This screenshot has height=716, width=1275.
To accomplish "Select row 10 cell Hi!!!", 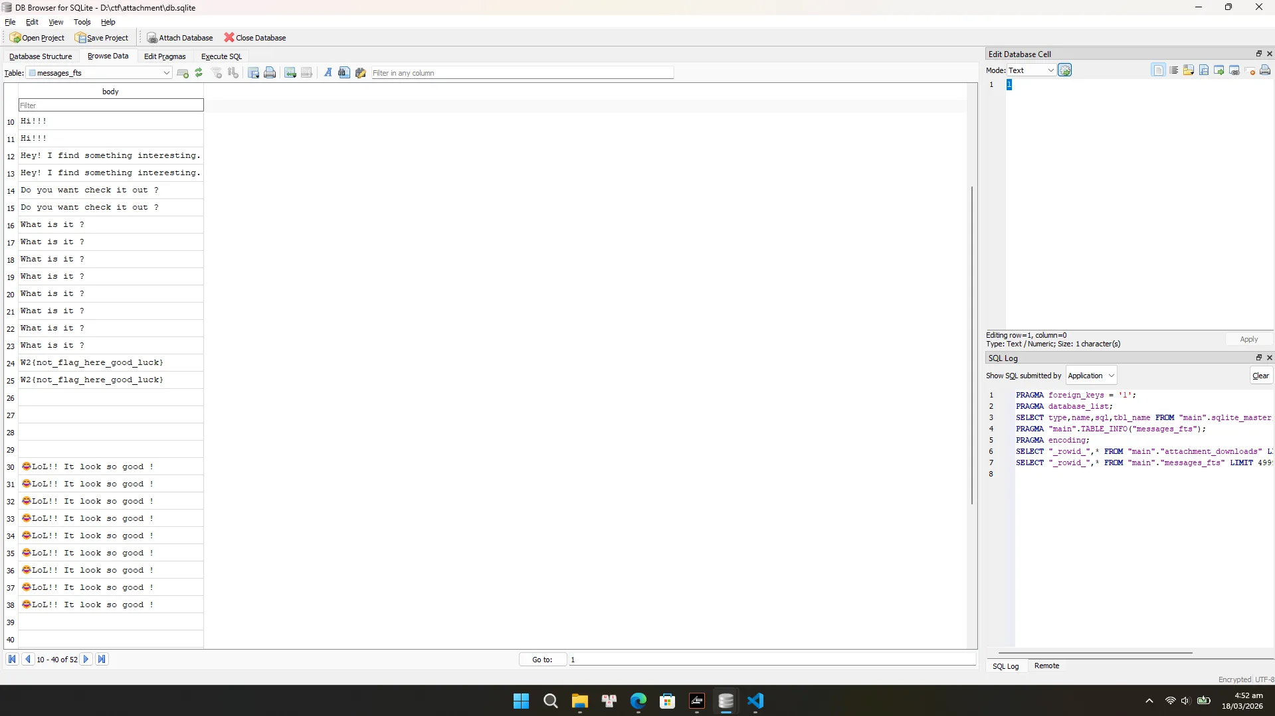I will [x=111, y=121].
